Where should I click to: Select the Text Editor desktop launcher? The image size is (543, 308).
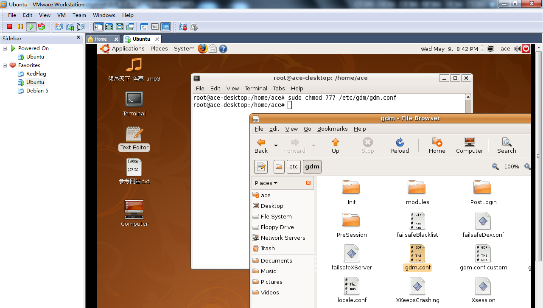point(134,139)
